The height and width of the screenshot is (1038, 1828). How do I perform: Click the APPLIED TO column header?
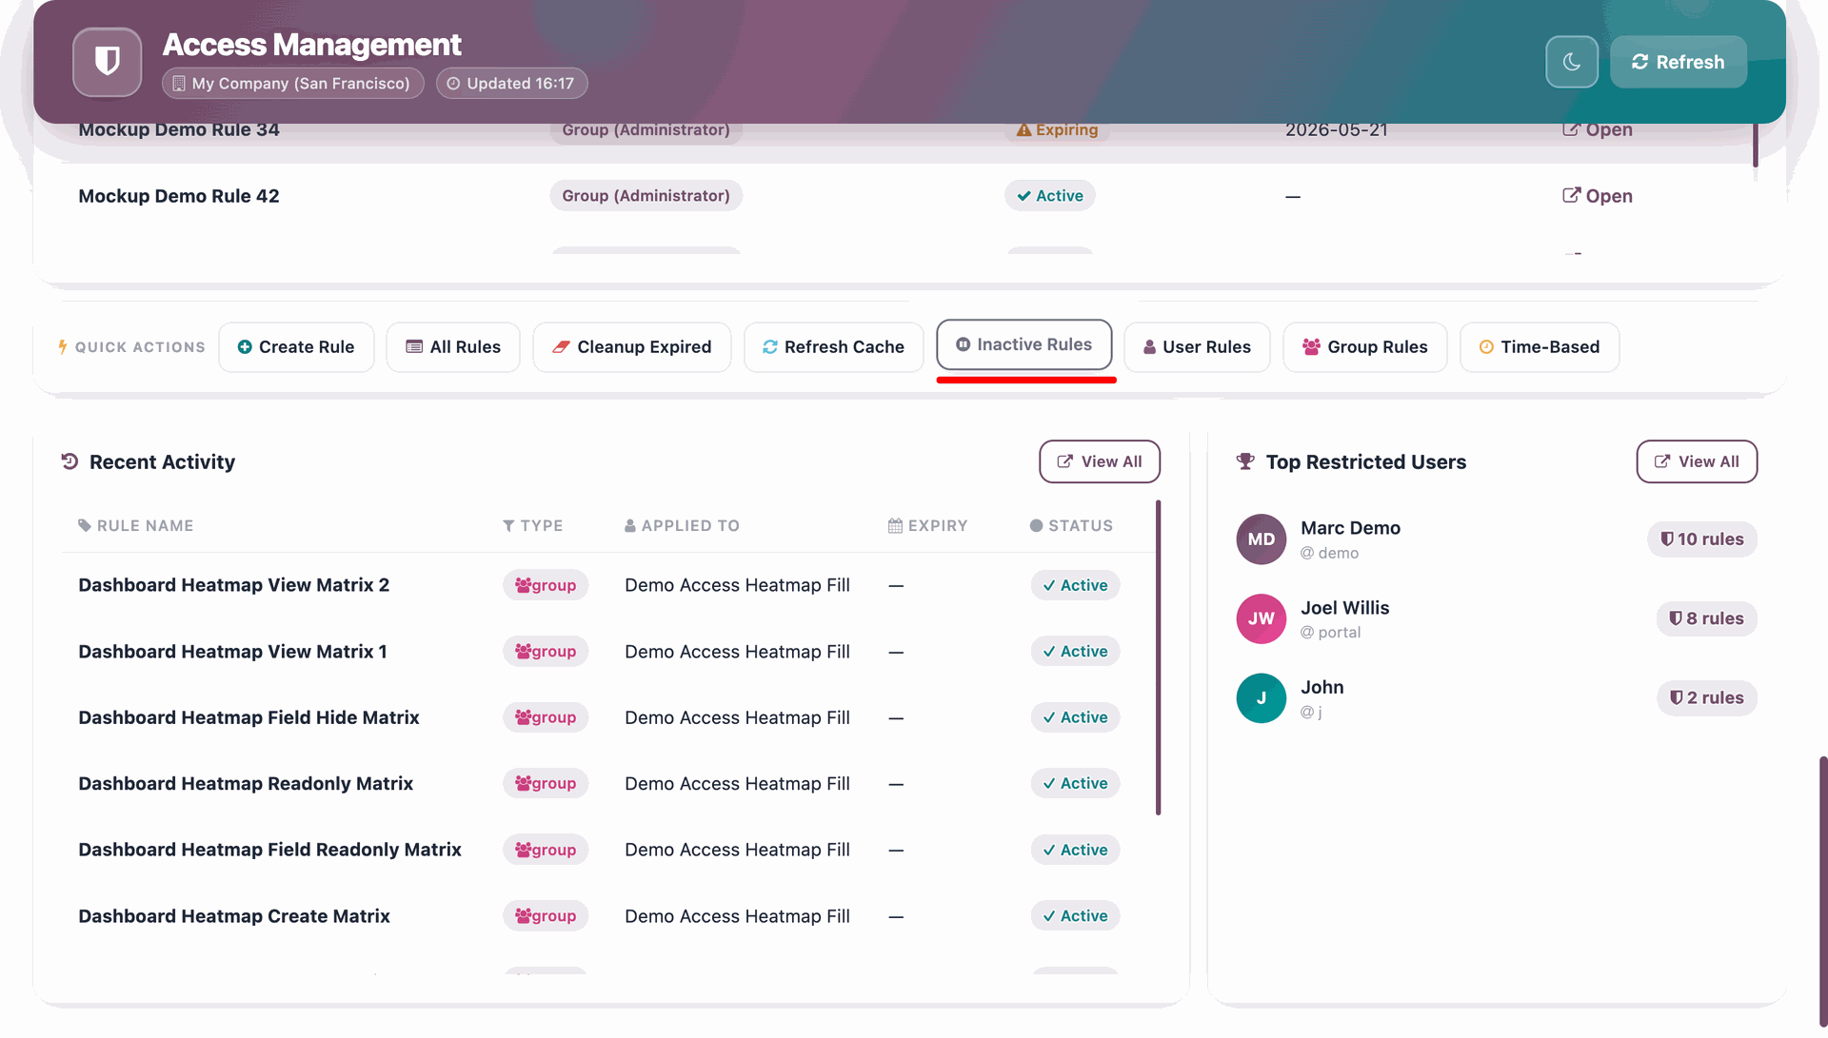coord(682,526)
